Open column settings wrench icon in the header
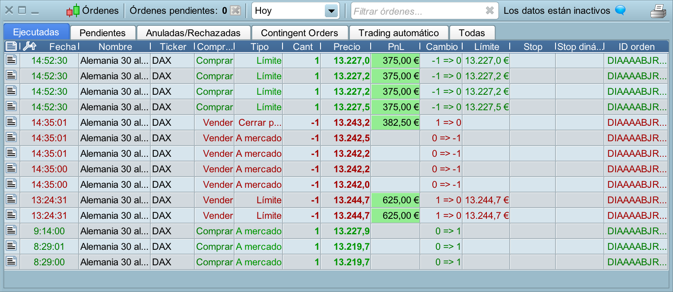Viewport: 673px width, 292px height. [29, 46]
